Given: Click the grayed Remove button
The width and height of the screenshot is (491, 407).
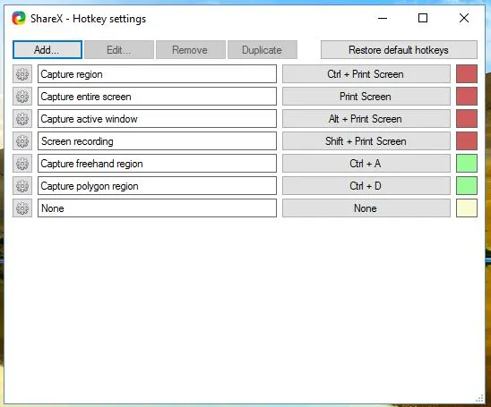Looking at the screenshot, I should point(190,50).
